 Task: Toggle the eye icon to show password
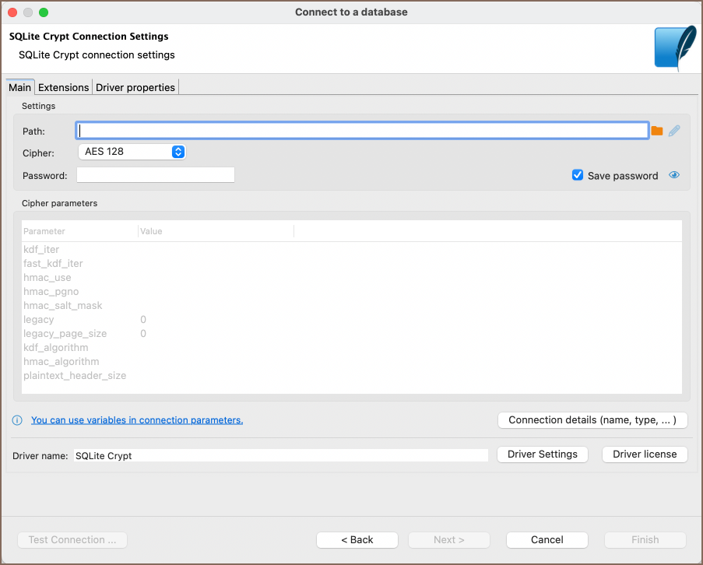point(674,176)
